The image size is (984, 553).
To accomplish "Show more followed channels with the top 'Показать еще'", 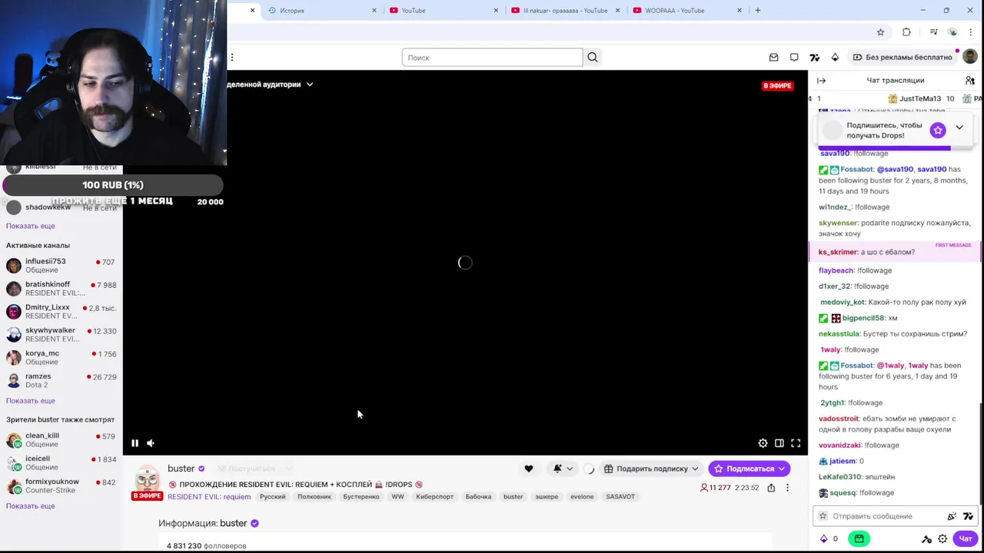I will pos(31,226).
